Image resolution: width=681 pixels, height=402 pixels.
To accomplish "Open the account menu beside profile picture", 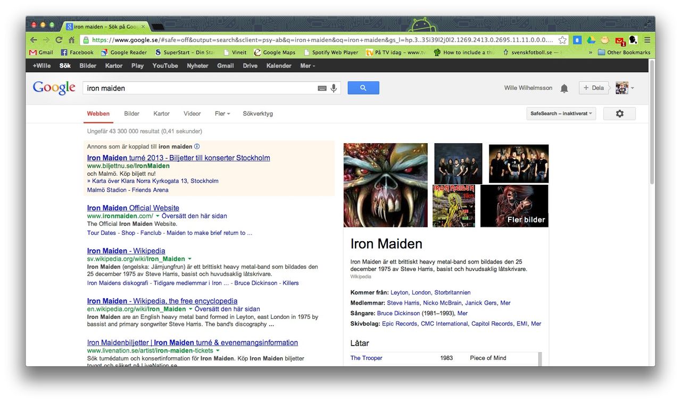I will pyautogui.click(x=632, y=88).
